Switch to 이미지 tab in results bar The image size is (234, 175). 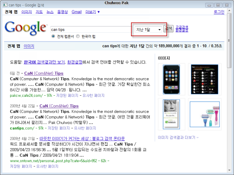point(29,46)
